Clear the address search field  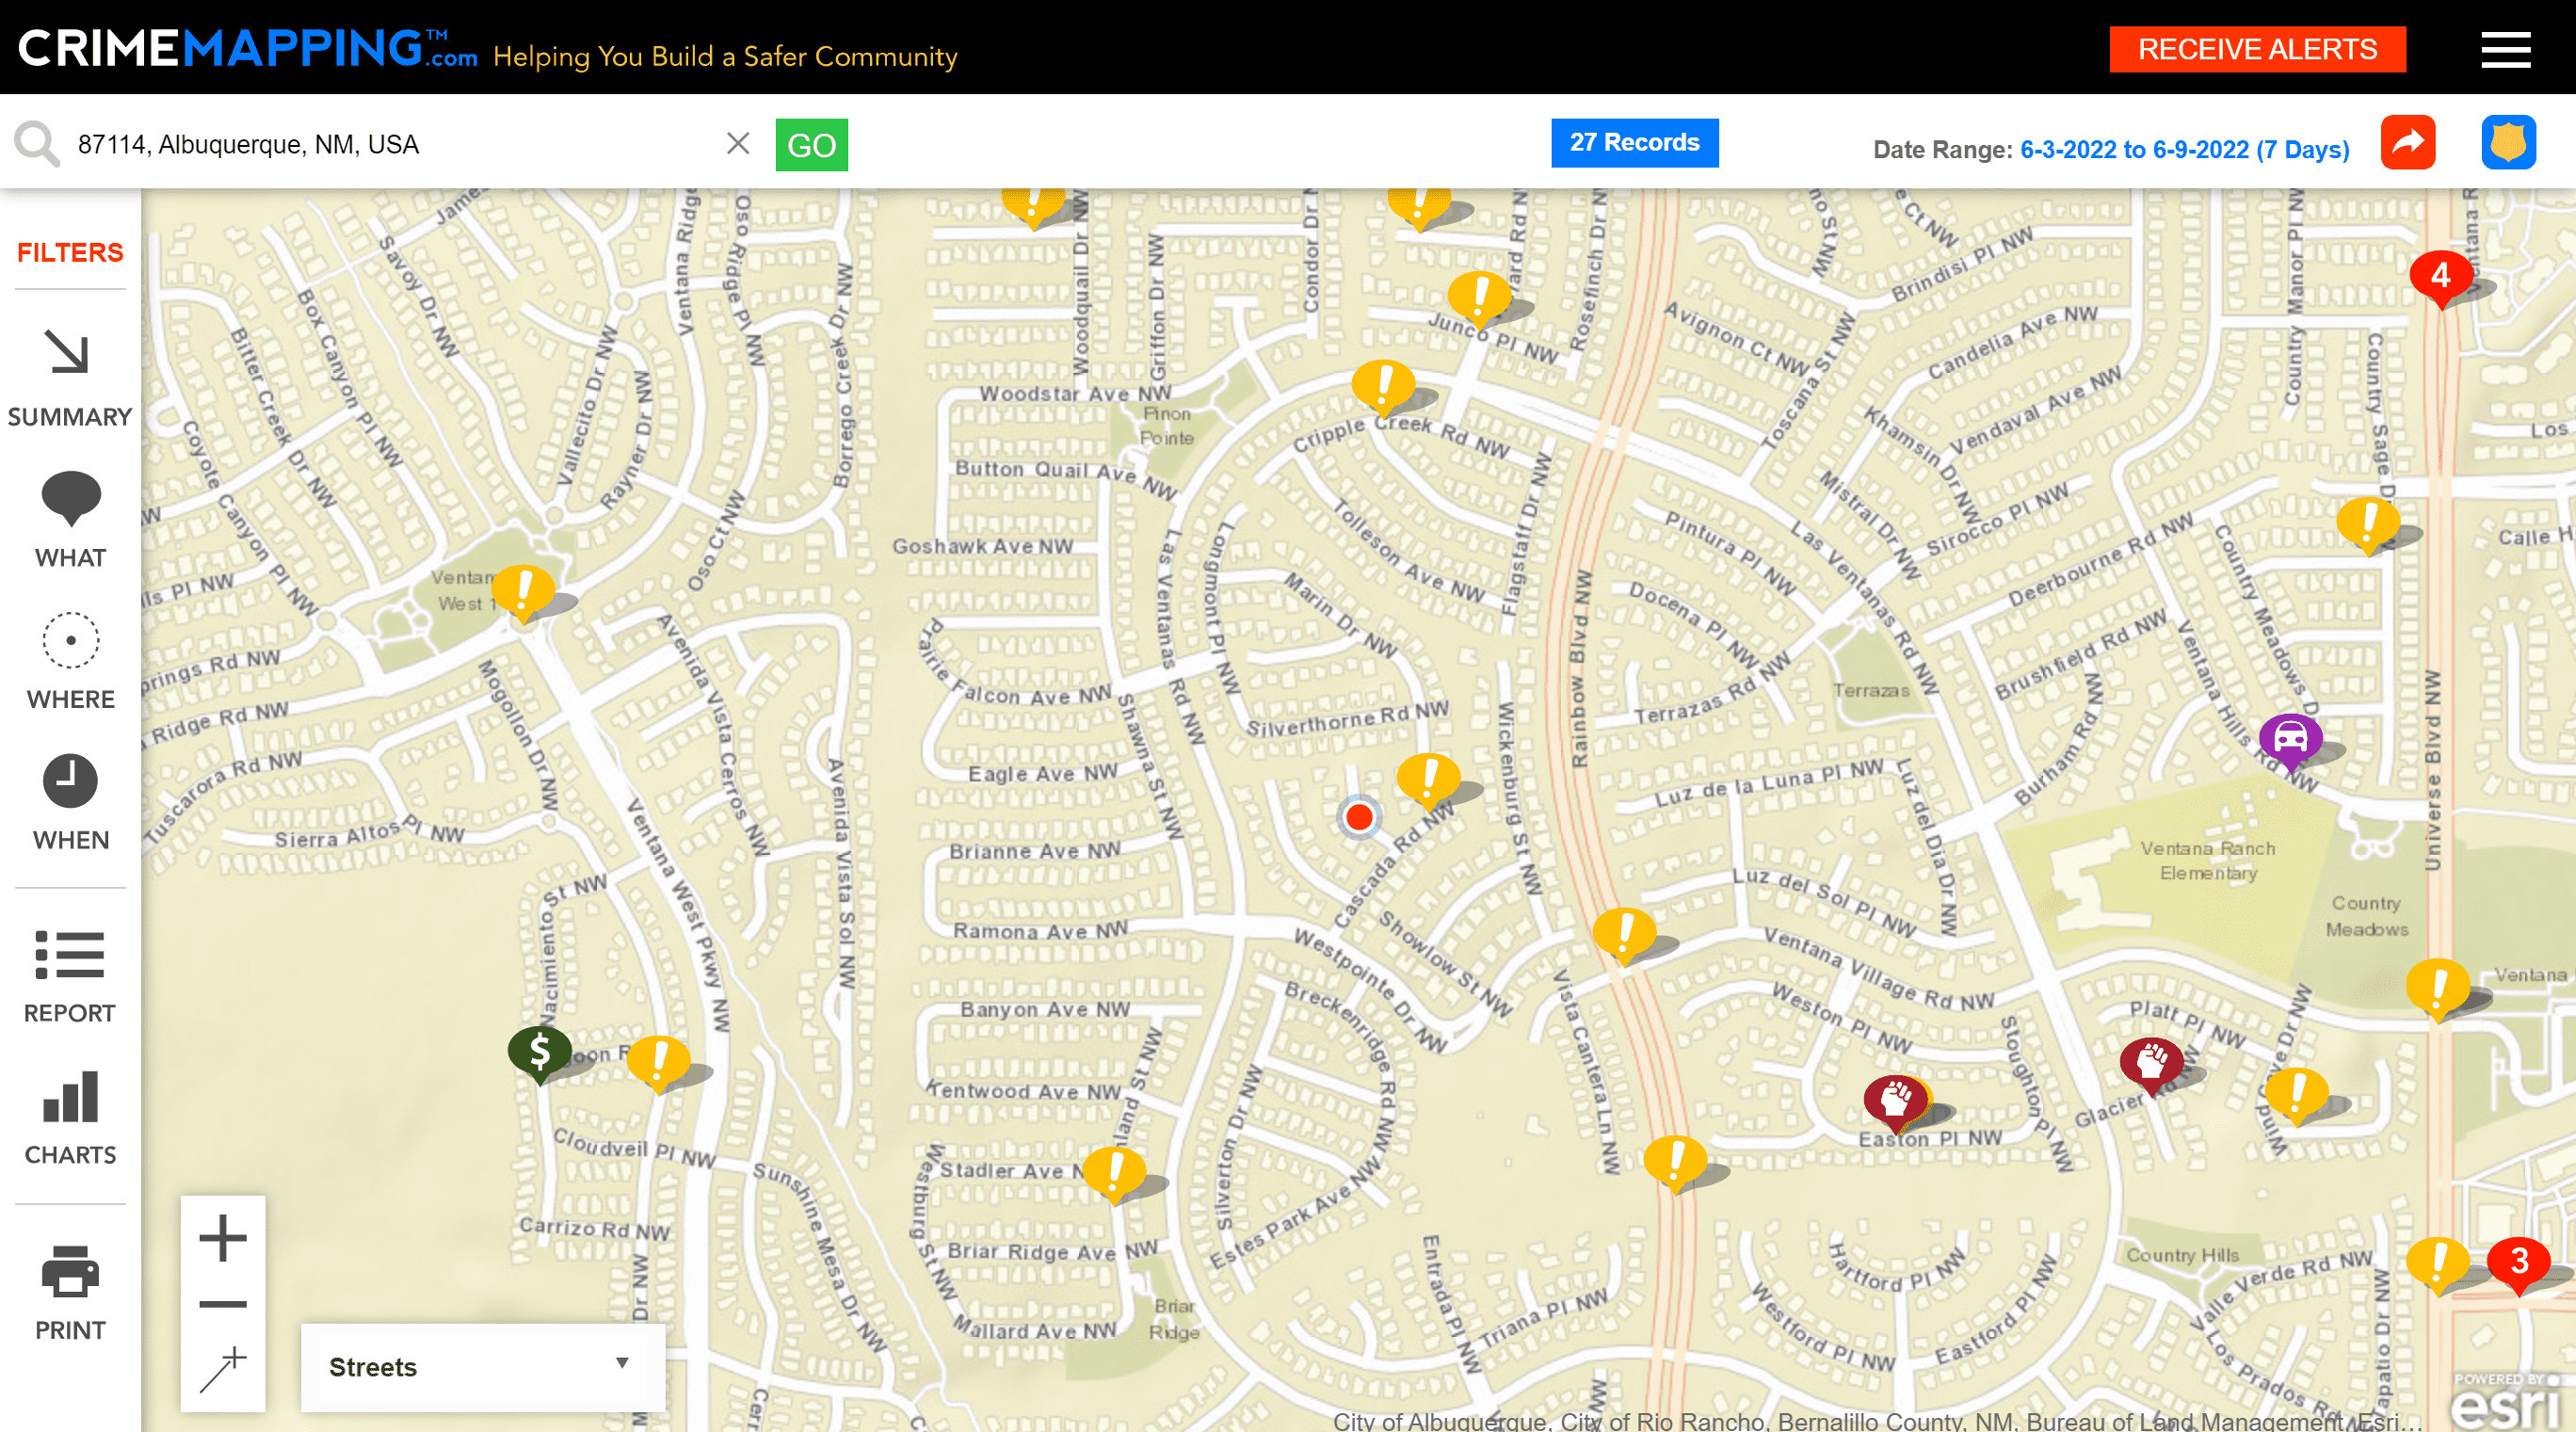(738, 143)
